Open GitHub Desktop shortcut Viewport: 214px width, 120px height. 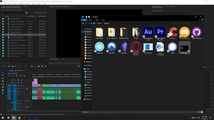coord(197,33)
